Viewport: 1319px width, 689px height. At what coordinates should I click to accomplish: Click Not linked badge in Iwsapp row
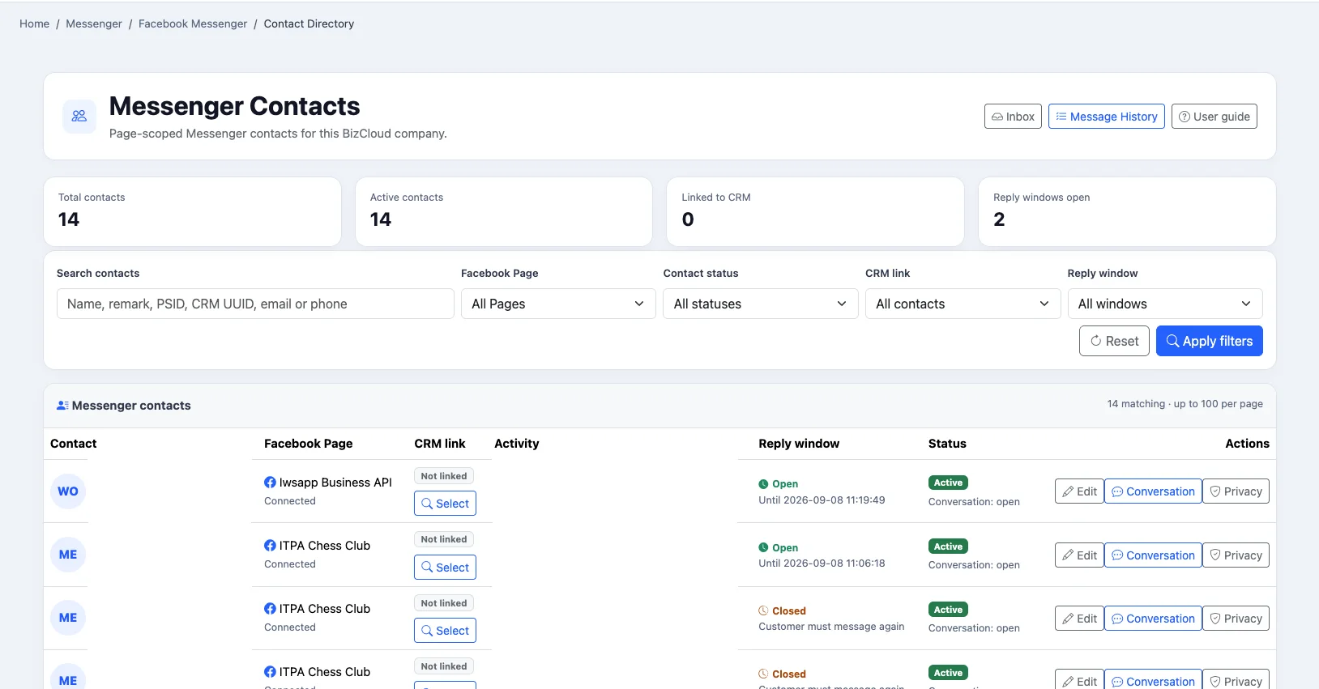(444, 476)
